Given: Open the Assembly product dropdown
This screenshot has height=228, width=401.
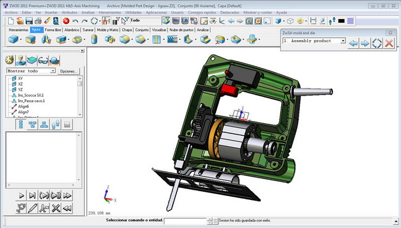Looking at the screenshot, I should [314, 41].
